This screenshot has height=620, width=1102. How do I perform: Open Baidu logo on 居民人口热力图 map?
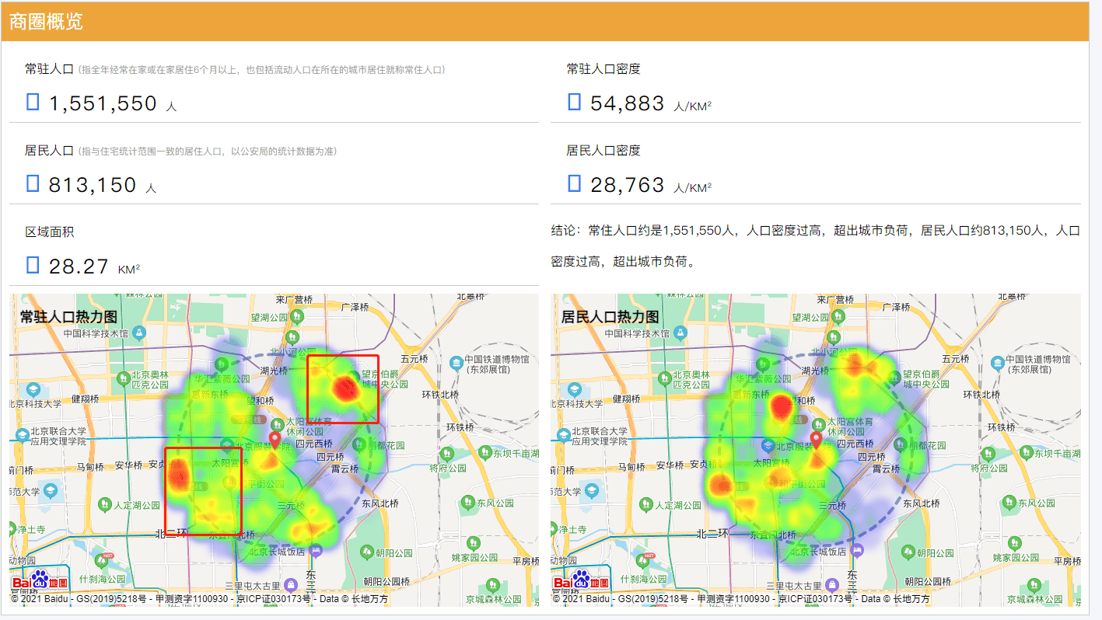point(581,581)
